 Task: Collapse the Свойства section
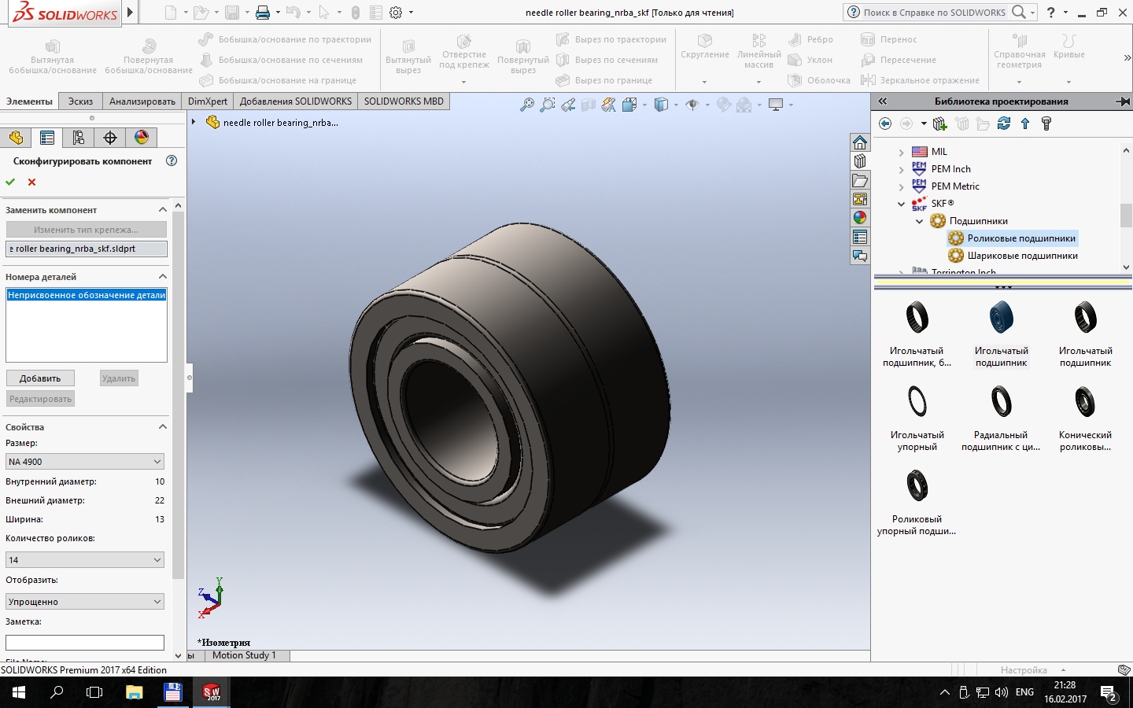(163, 427)
